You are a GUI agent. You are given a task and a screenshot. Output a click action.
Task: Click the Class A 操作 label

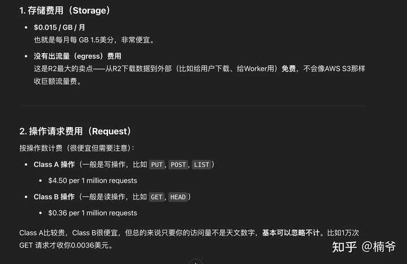(x=54, y=165)
